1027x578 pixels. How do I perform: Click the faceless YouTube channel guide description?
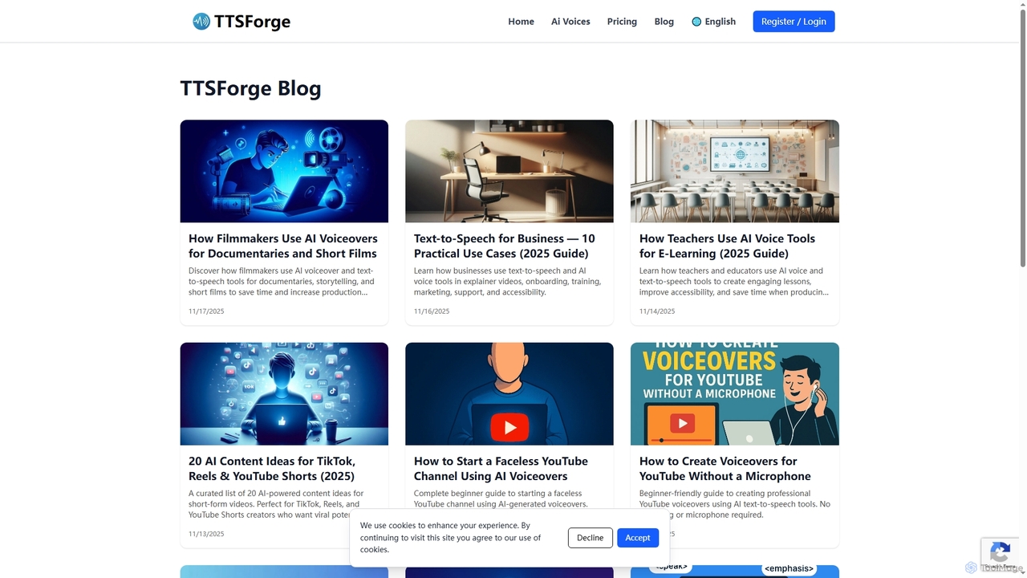(501, 499)
